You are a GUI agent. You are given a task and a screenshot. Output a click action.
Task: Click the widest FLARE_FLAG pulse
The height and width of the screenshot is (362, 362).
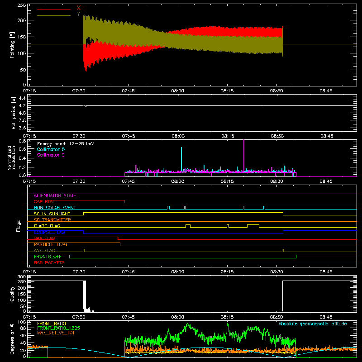click(253, 226)
